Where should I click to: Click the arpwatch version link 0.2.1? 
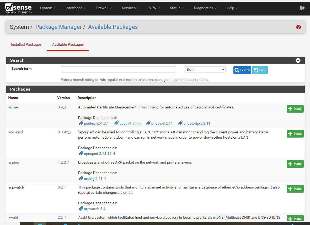[x=62, y=187]
